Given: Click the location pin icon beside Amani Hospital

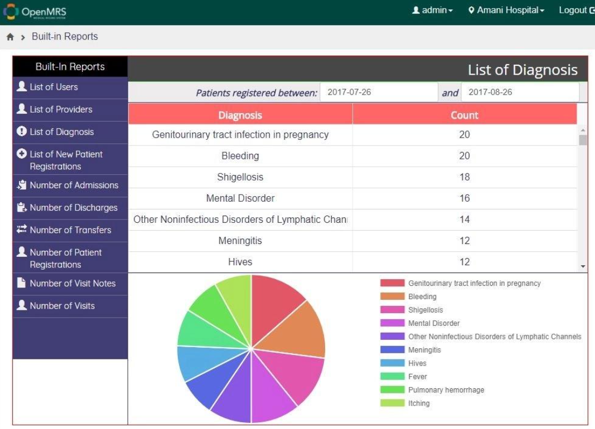Looking at the screenshot, I should 471,10.
